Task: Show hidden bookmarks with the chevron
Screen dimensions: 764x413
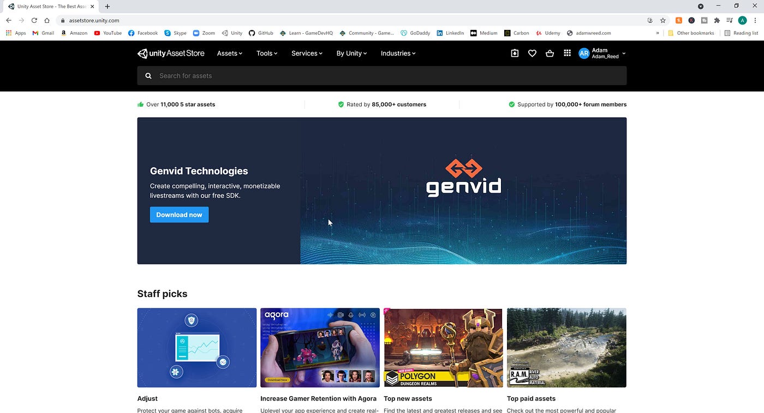Action: pyautogui.click(x=657, y=33)
